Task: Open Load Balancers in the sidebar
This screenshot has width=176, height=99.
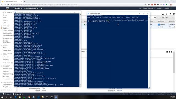Action: pos(7,84)
